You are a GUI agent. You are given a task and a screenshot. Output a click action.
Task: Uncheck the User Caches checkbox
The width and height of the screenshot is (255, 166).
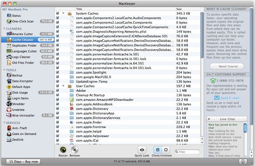tap(57, 86)
